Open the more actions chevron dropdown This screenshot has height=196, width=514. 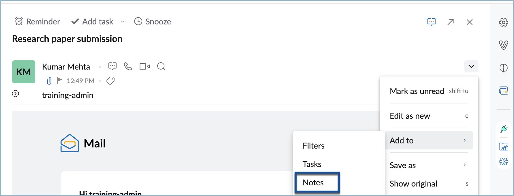[x=471, y=66]
